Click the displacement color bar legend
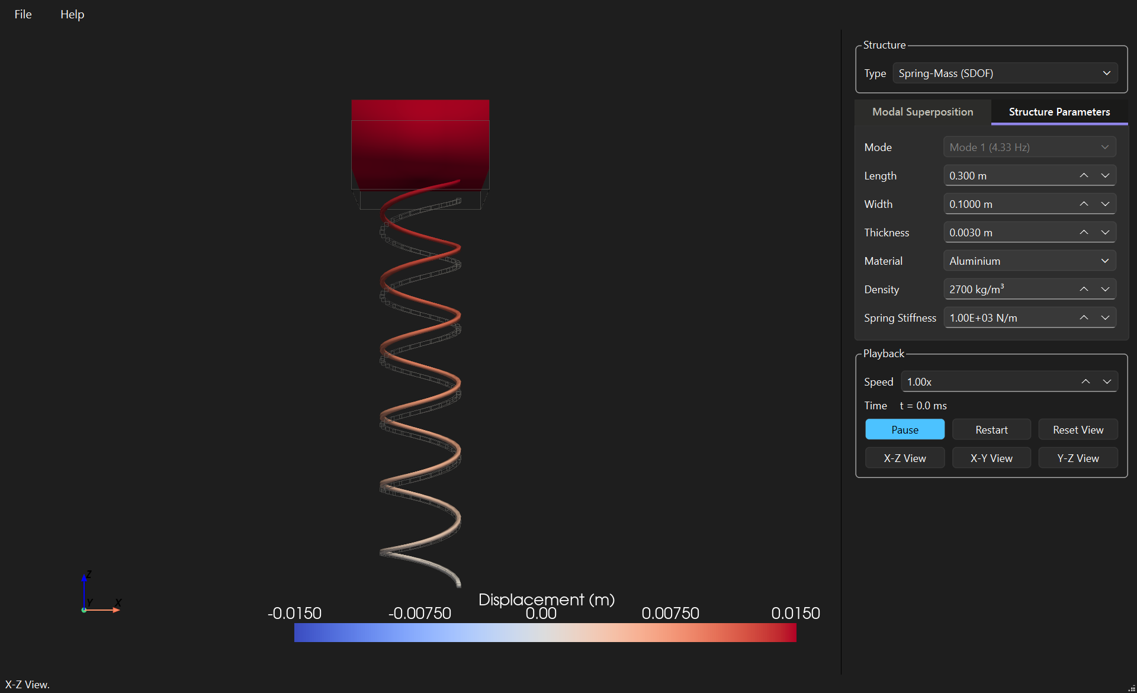The height and width of the screenshot is (693, 1137). point(545,633)
